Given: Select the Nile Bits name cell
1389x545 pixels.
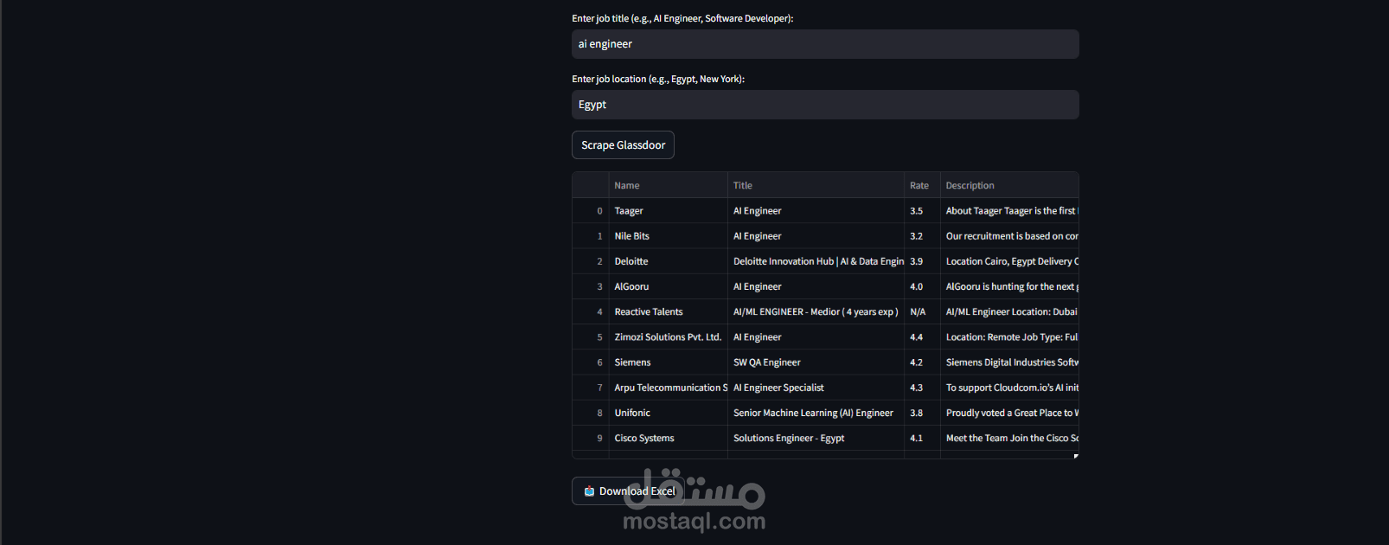Looking at the screenshot, I should [x=668, y=236].
